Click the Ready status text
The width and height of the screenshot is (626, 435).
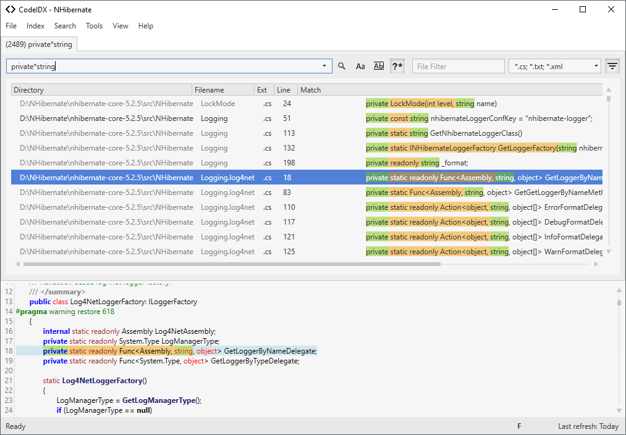pyautogui.click(x=15, y=426)
